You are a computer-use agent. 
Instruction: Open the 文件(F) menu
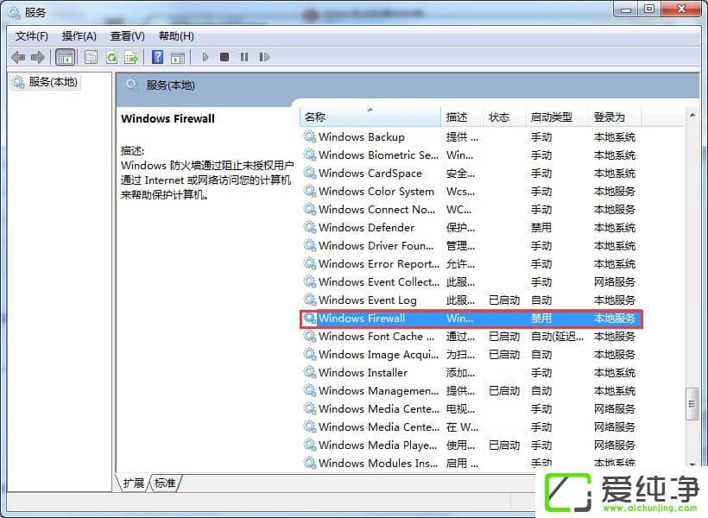31,35
